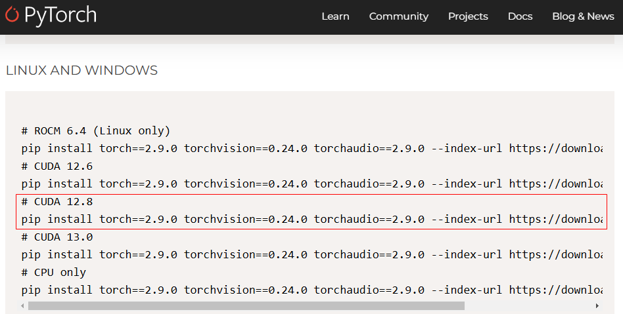
Task: Click the PyTorch wordmark in header
Action: click(60, 16)
